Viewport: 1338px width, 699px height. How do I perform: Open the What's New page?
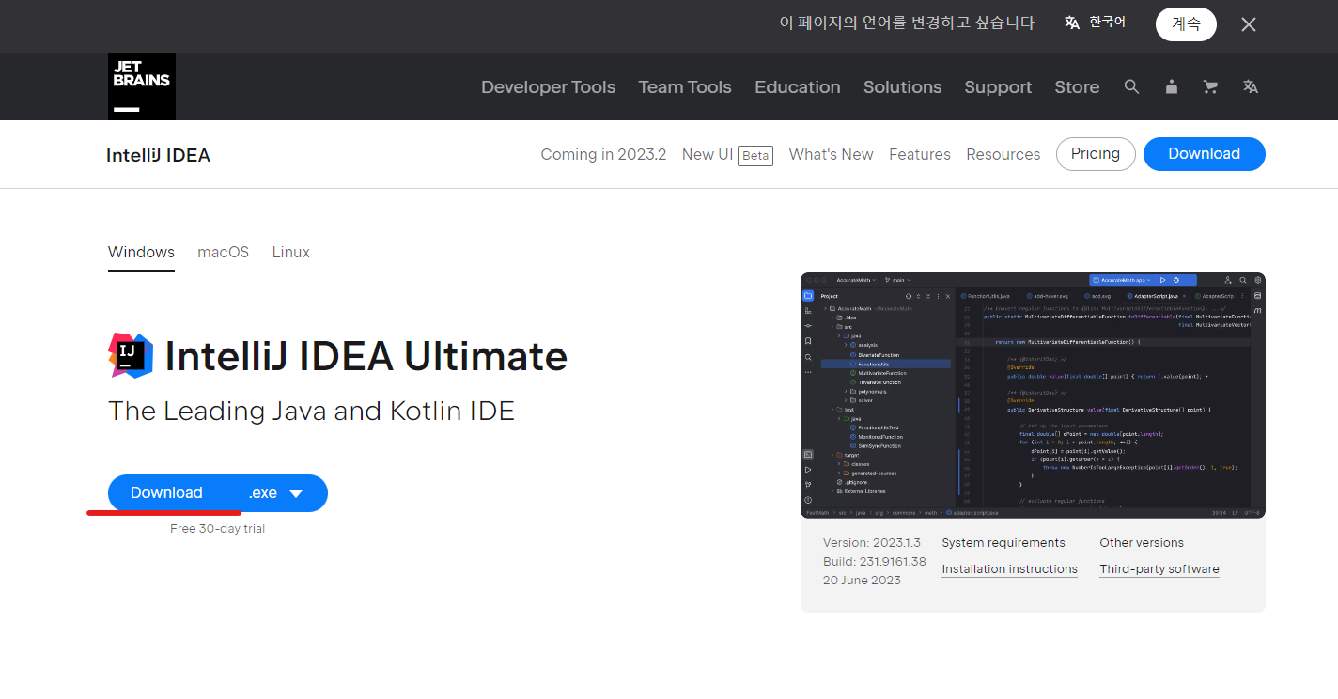831,154
